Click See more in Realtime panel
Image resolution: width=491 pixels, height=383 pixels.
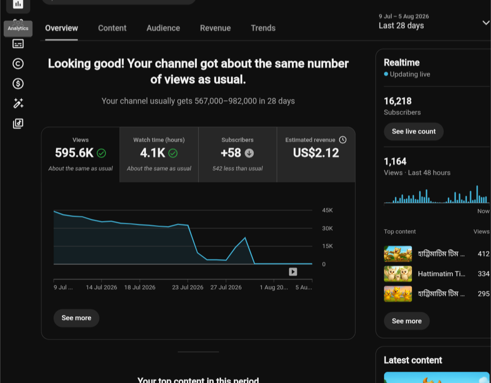pos(407,321)
